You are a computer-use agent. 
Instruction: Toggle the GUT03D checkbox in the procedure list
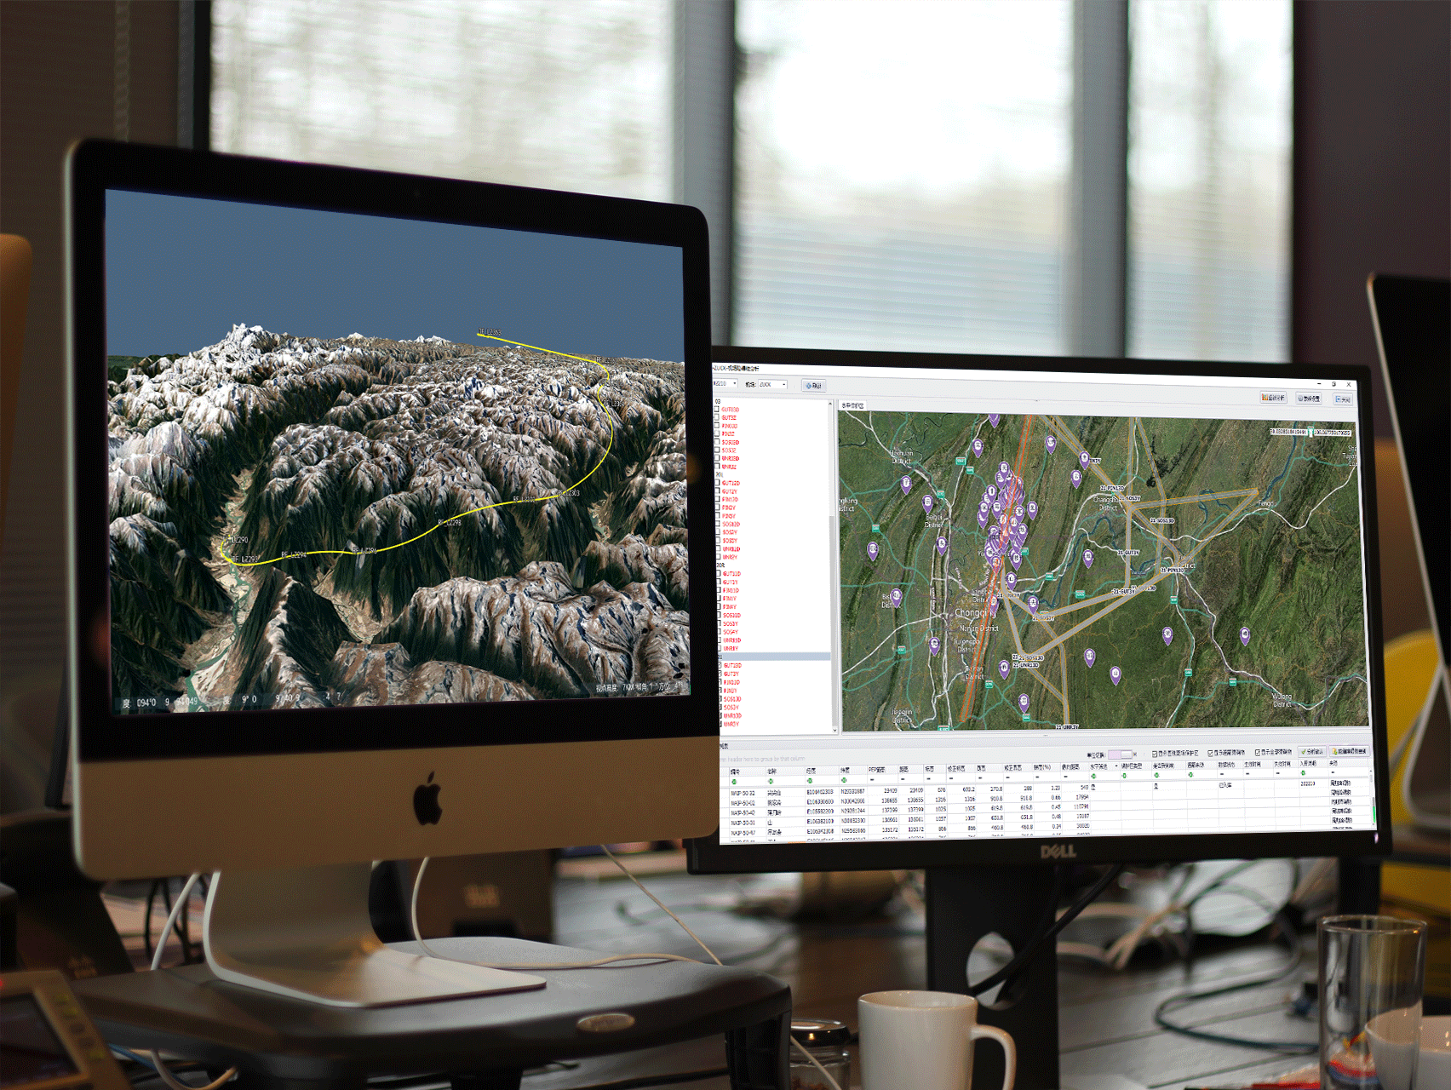pos(717,410)
